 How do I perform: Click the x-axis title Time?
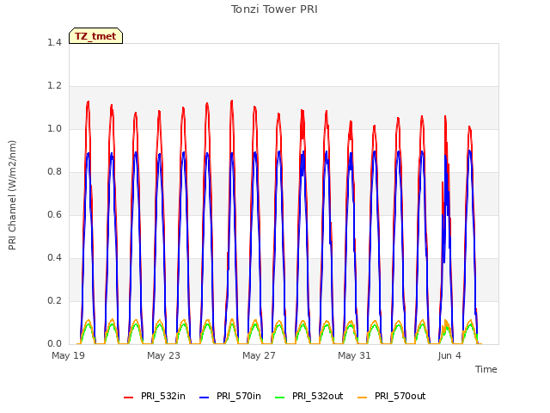tap(486, 369)
